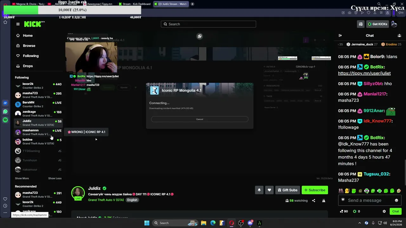
Task: Open the browser easy setup sliders icon
Action: pyautogui.click(x=381, y=13)
